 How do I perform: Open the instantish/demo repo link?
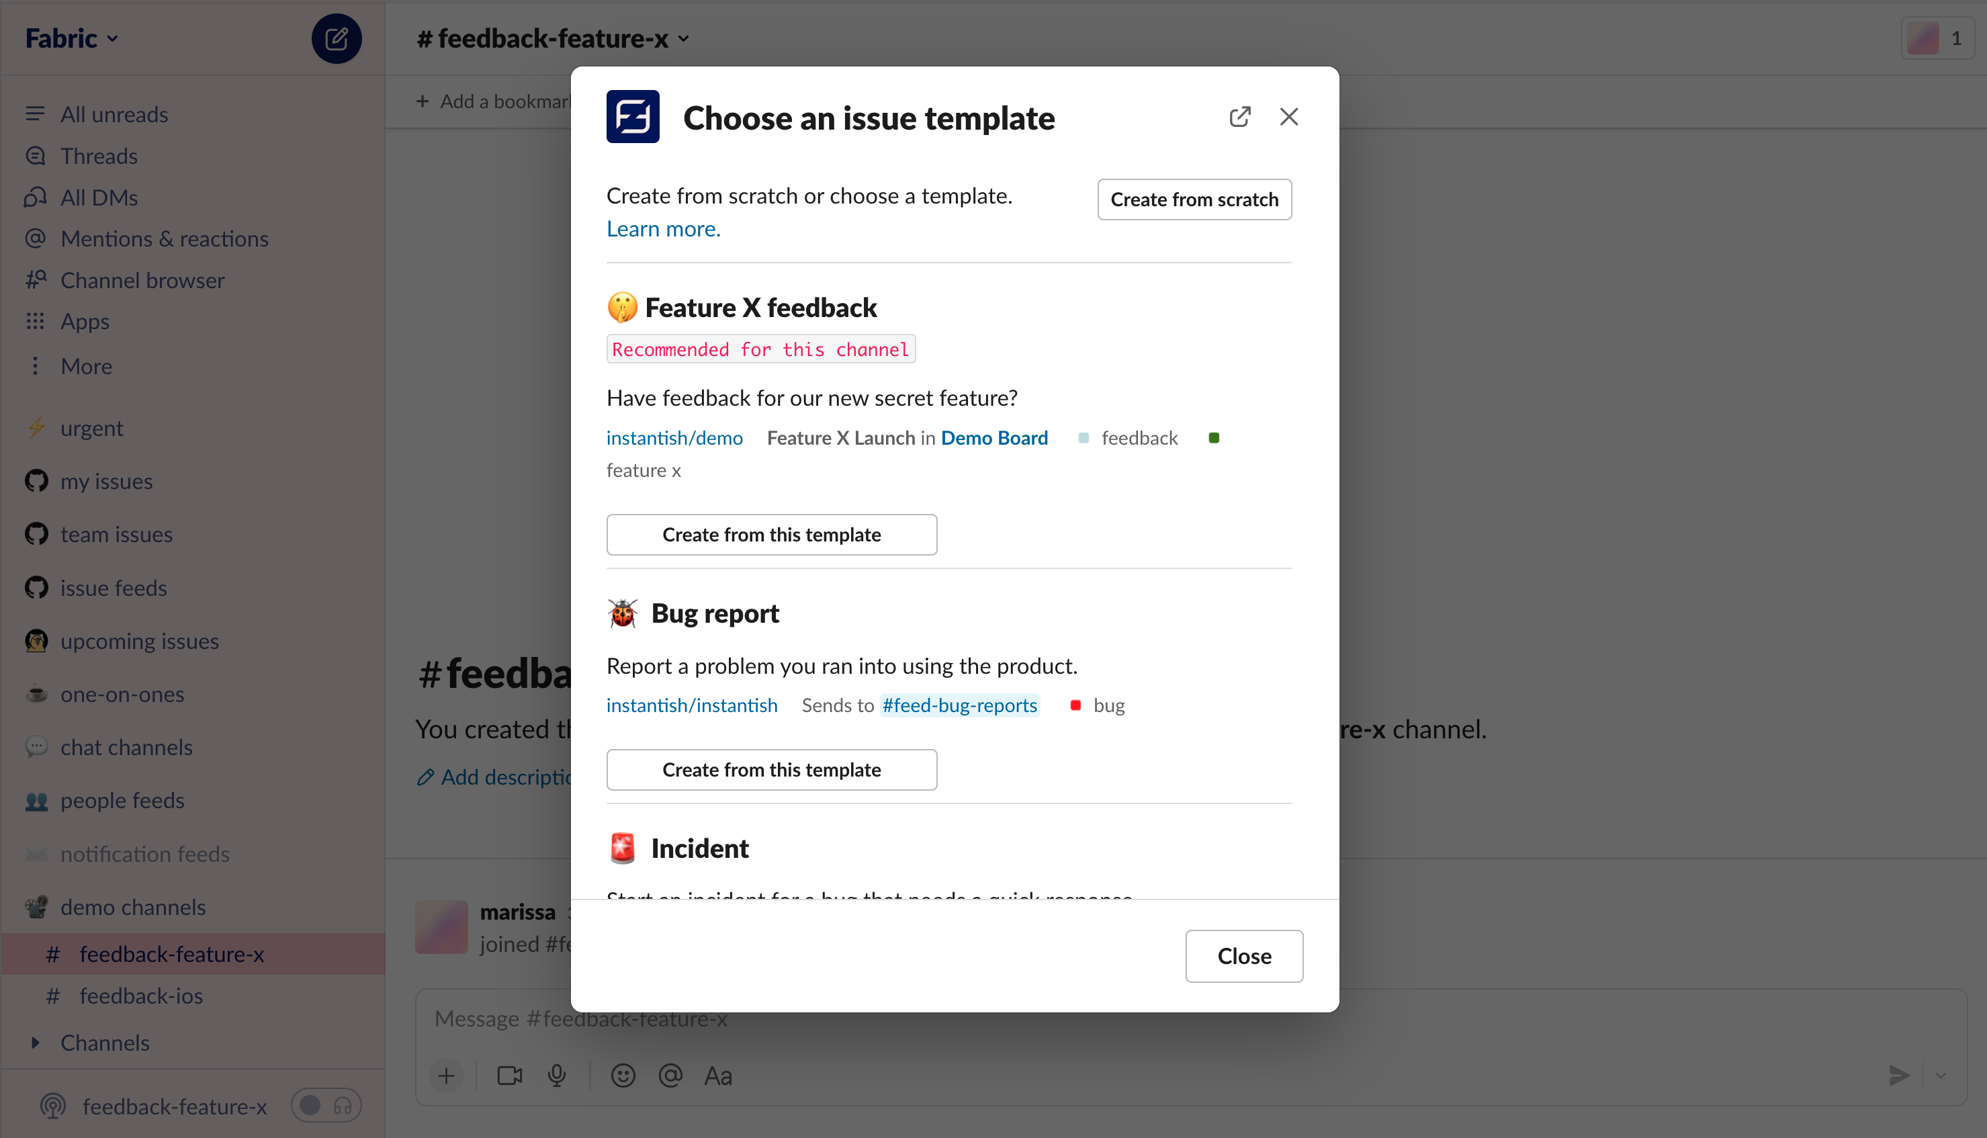674,438
